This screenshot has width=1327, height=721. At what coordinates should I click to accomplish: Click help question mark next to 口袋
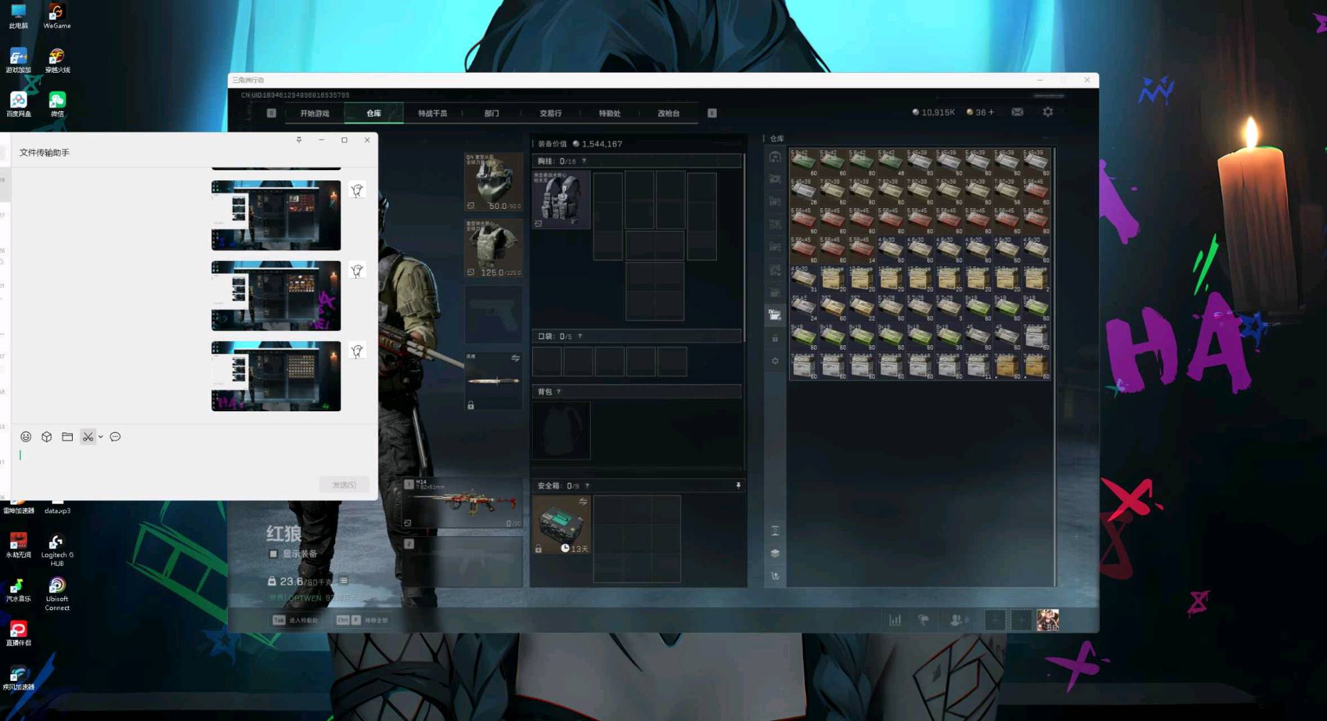pyautogui.click(x=579, y=336)
